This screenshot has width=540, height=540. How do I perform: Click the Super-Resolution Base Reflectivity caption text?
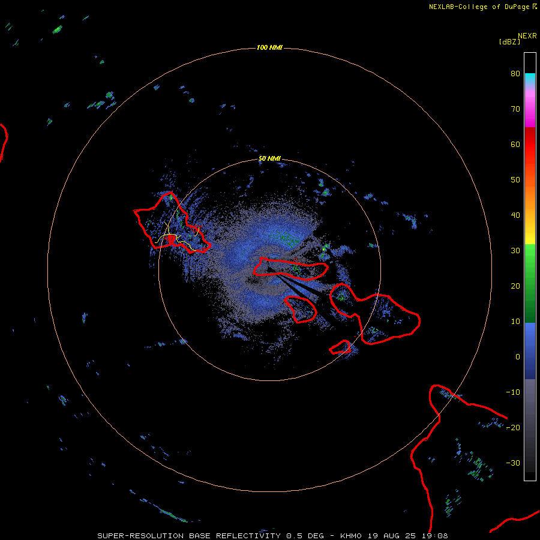(x=189, y=536)
